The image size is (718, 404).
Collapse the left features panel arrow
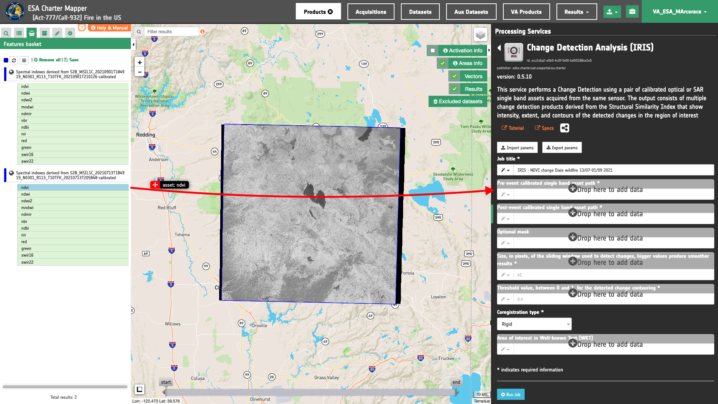pos(134,45)
